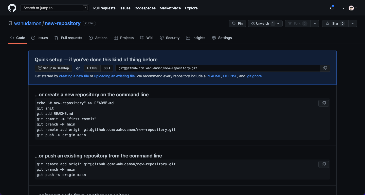Pin this repository with the Pin button
Viewport: 365px width, 195px height.
tap(237, 24)
